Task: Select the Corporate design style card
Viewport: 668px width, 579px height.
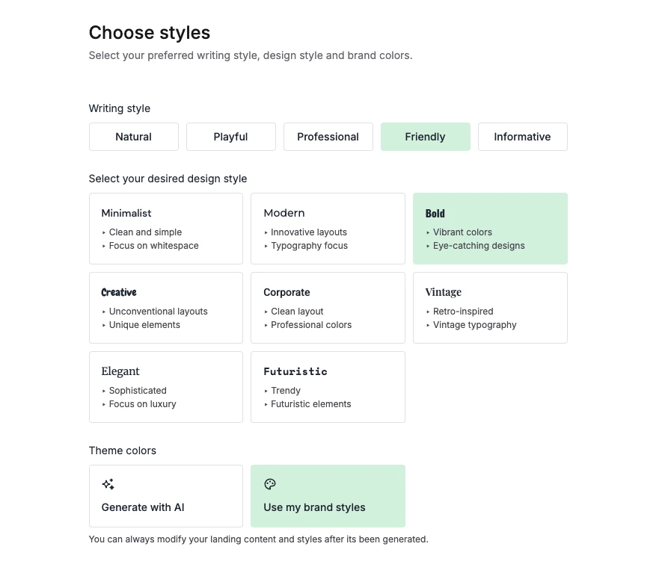Action: point(328,307)
